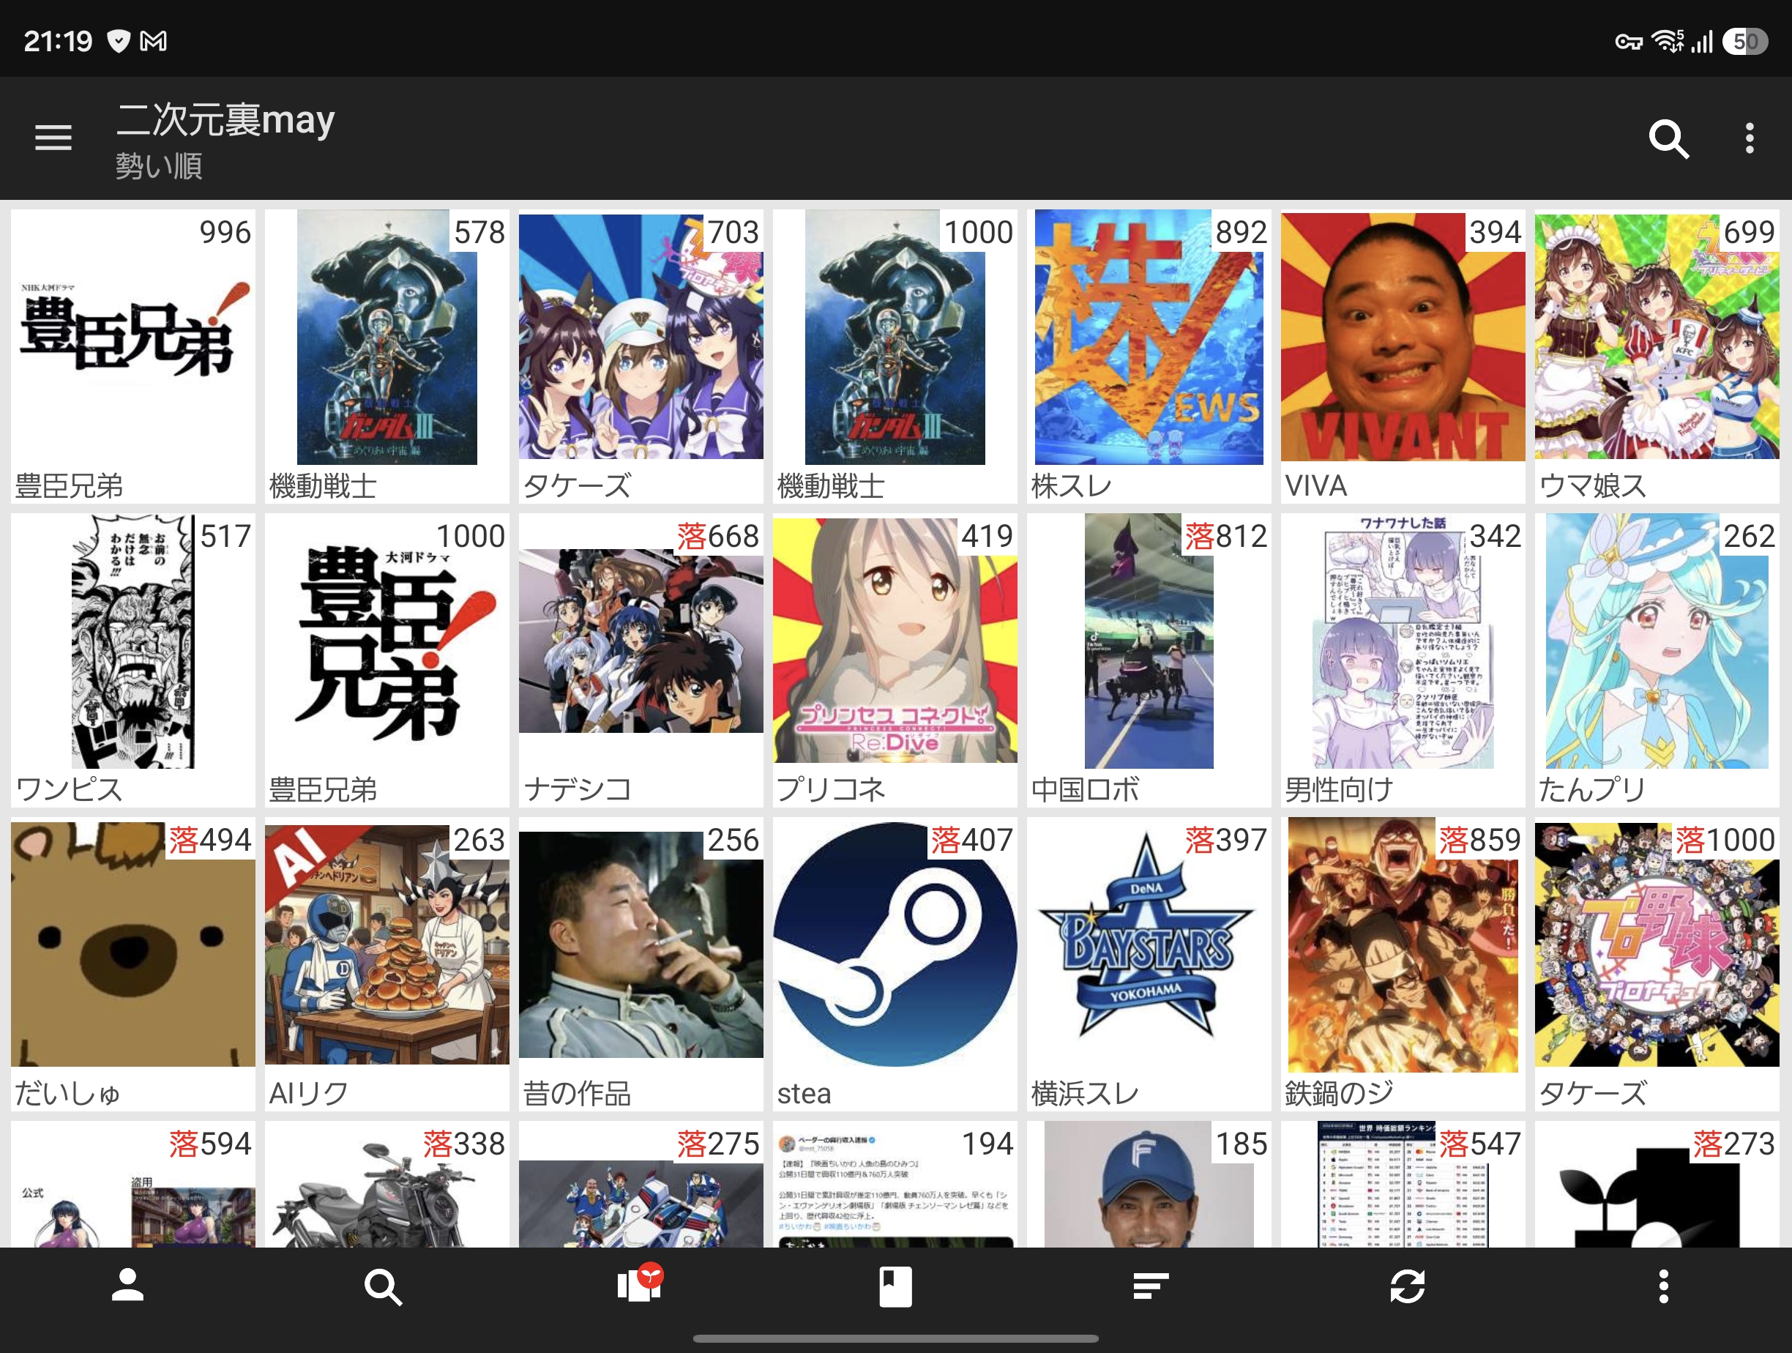The height and width of the screenshot is (1353, 1792).
Task: Refresh the thread catalog
Action: 1407,1286
